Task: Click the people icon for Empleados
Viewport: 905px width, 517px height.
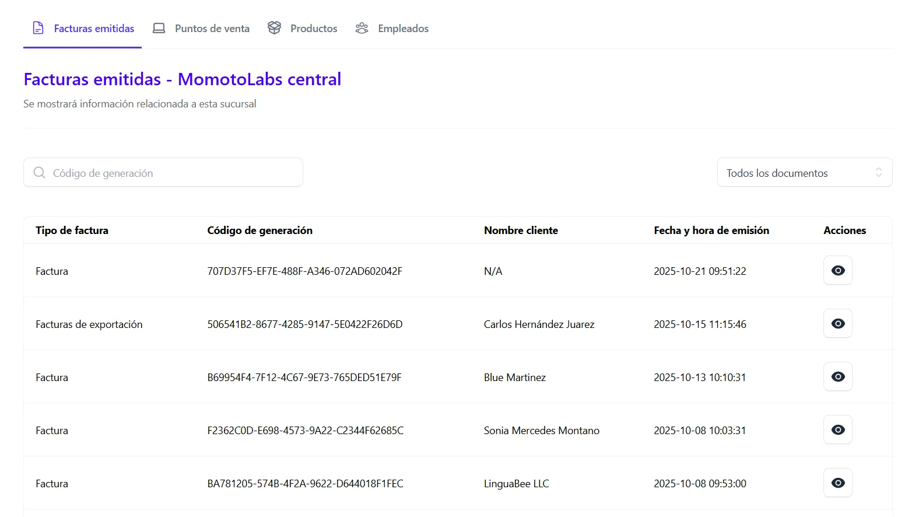Action: [362, 28]
